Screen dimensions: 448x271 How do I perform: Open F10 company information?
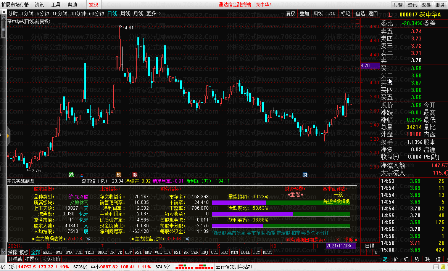click(332, 13)
